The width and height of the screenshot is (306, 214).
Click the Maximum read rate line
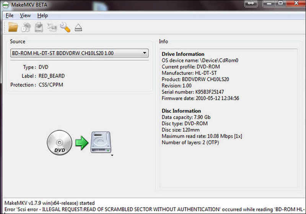pyautogui.click(x=202, y=136)
